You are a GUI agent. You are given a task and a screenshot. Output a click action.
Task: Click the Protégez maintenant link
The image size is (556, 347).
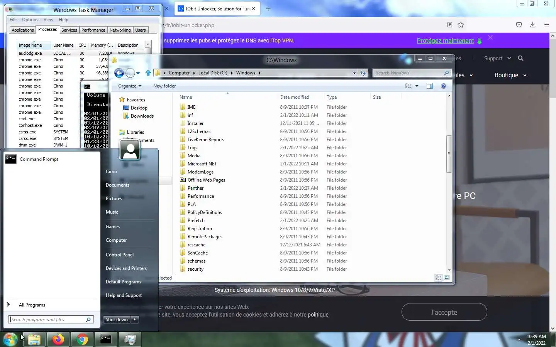(445, 40)
